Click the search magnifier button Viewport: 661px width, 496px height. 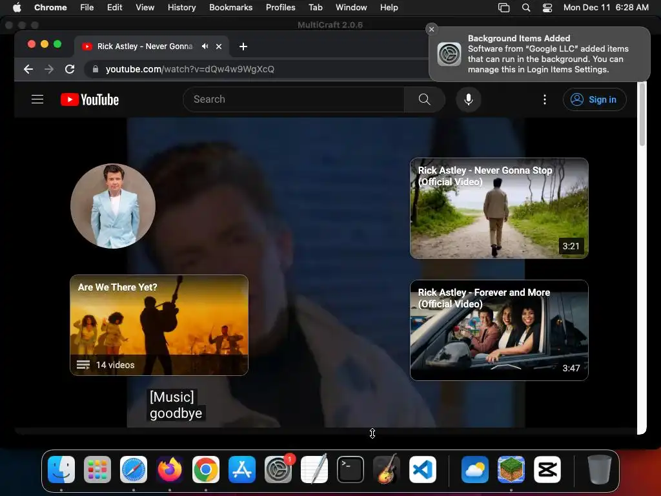[425, 99]
